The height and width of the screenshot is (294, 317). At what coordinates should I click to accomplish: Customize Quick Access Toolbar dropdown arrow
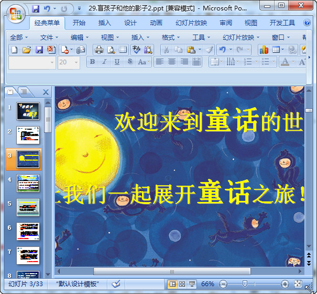click(x=80, y=8)
